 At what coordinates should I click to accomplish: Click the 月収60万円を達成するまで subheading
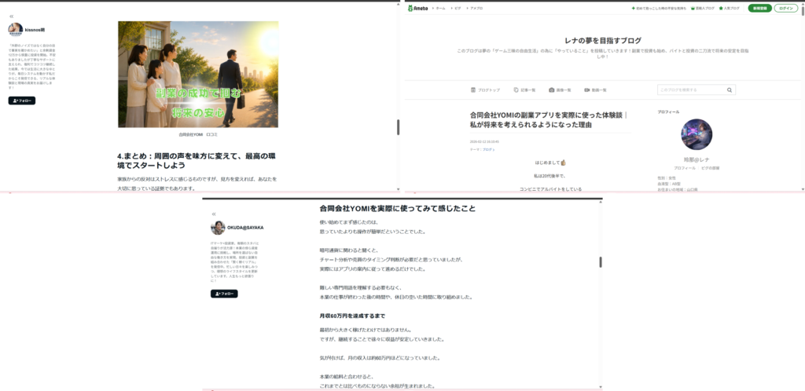pyautogui.click(x=352, y=316)
